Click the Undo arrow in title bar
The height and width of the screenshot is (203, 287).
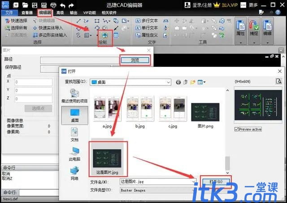click(63, 5)
